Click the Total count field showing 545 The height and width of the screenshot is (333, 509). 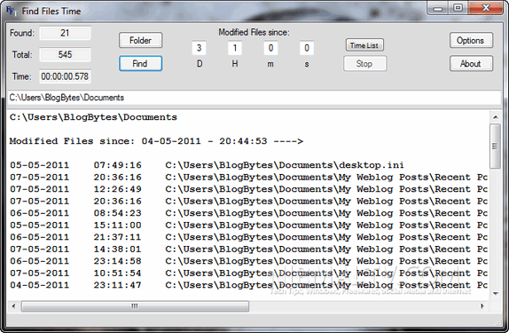click(65, 55)
